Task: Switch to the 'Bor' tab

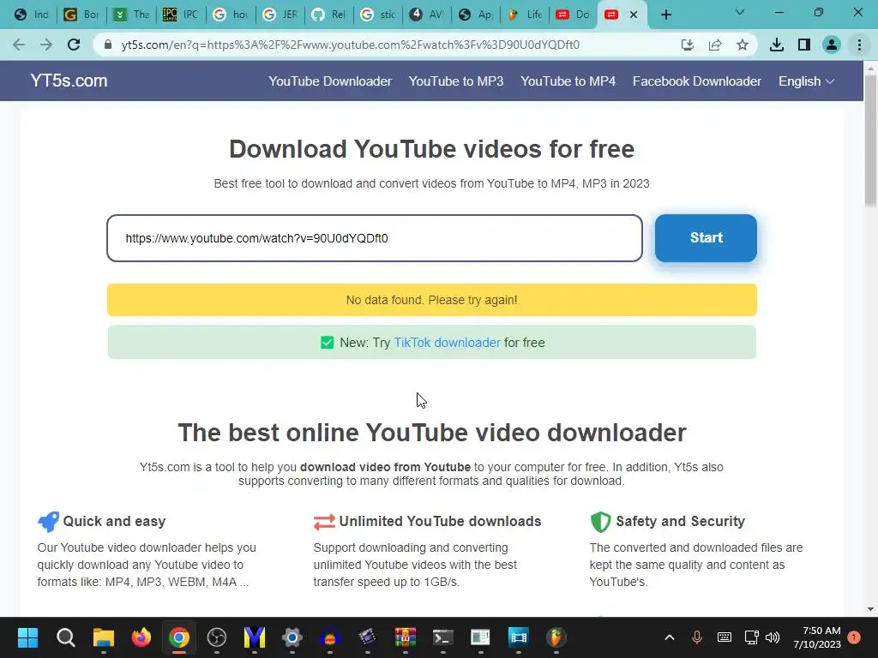Action: point(81,15)
